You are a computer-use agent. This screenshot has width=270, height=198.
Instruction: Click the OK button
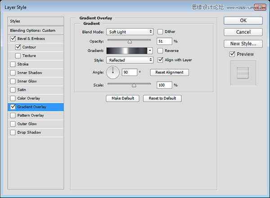point(243,20)
